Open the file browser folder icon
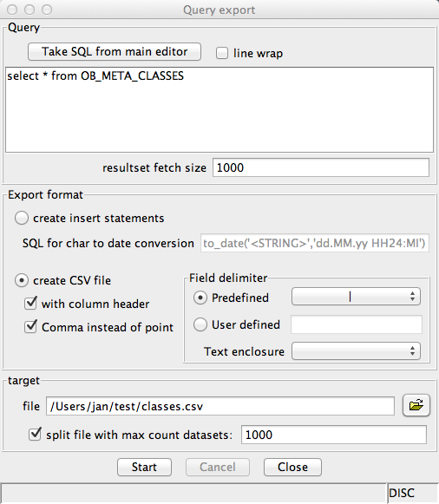The width and height of the screenshot is (439, 504). coord(416,405)
